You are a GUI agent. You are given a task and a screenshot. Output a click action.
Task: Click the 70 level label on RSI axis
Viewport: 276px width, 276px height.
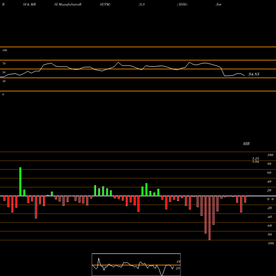4,63
